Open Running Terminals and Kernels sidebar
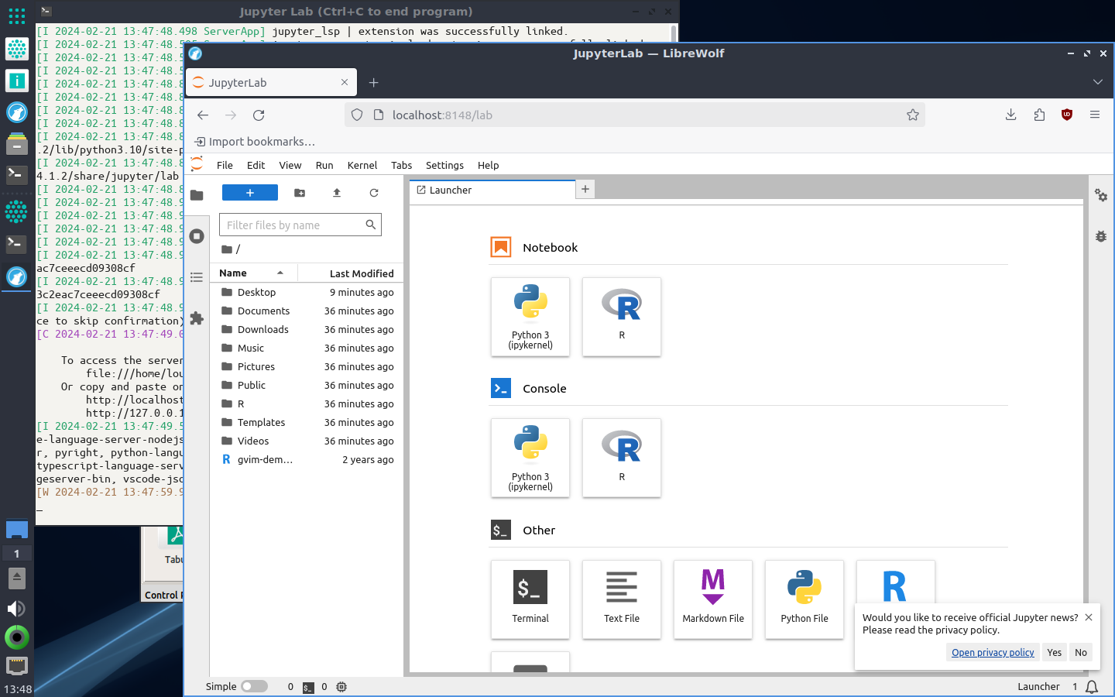Screen dimensions: 1115x697 click(x=197, y=236)
